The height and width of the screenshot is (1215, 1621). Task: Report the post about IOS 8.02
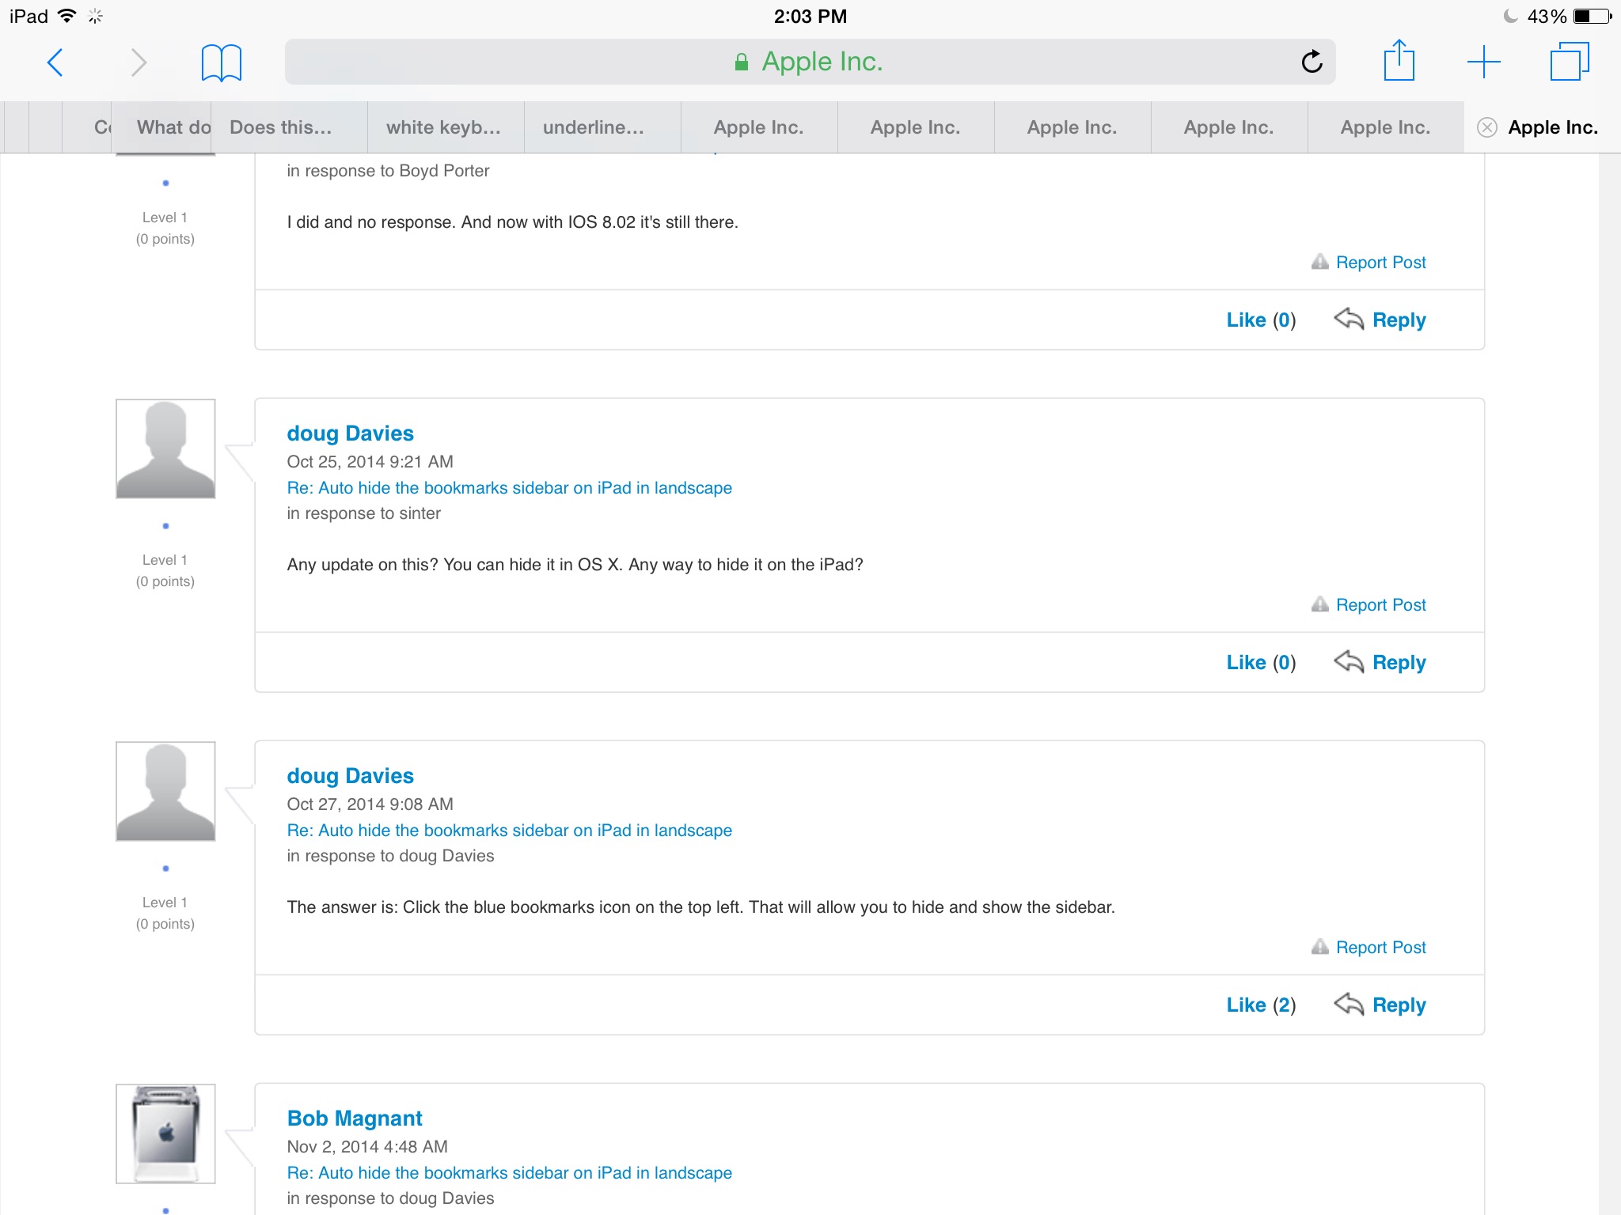click(1380, 262)
